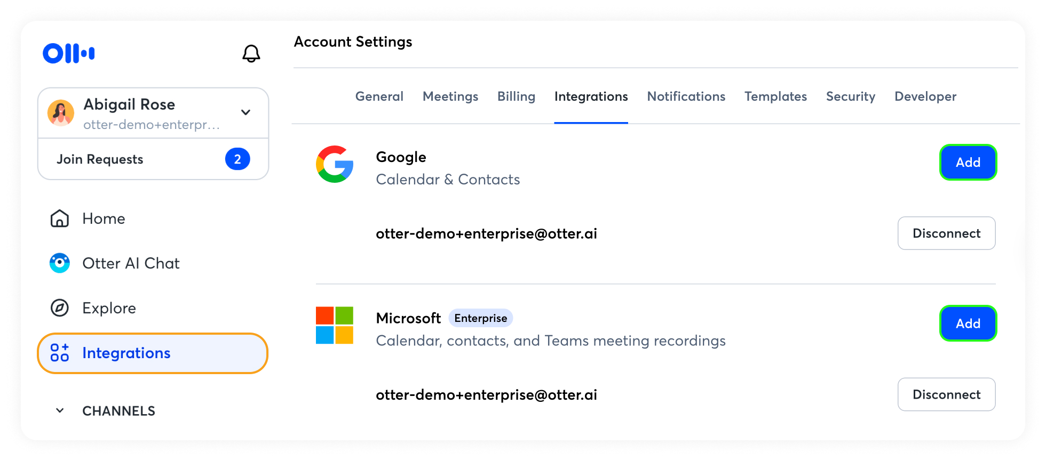Expand the Abigail Rose account dropdown
The image size is (1046, 461).
click(245, 112)
